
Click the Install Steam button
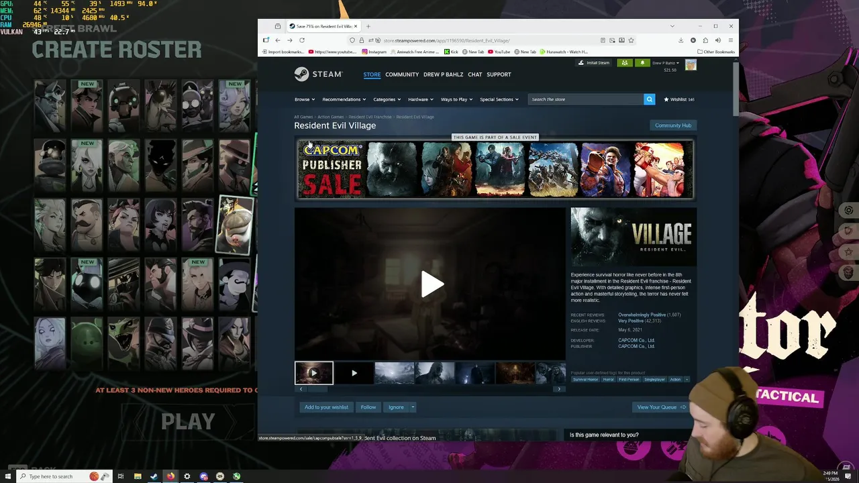point(595,63)
